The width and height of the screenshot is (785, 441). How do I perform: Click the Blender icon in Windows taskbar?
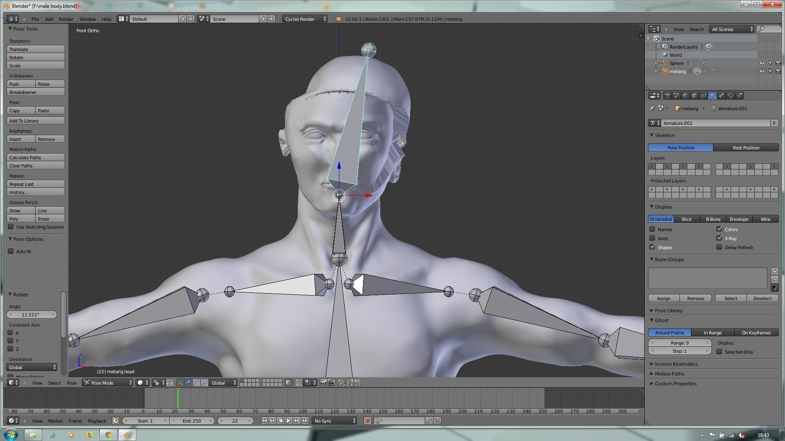pos(127,435)
